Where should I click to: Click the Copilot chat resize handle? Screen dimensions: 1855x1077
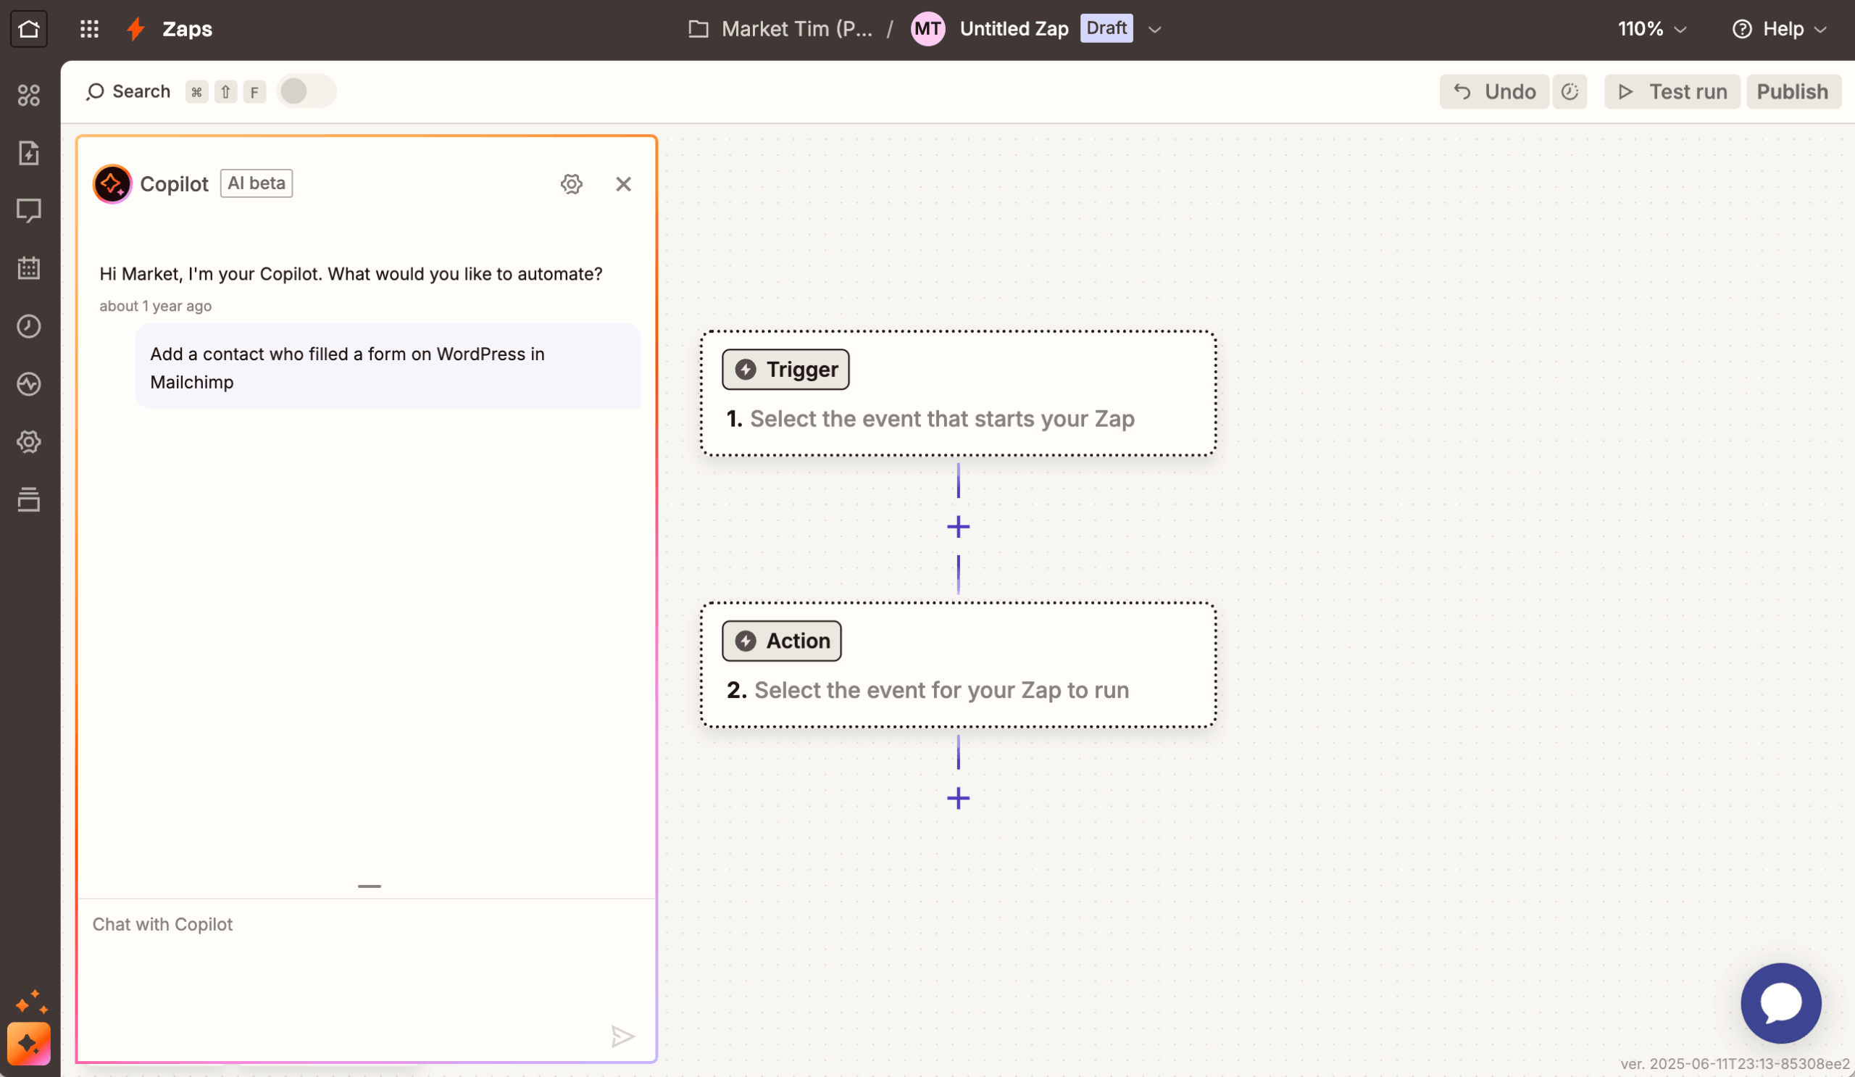pos(370,886)
